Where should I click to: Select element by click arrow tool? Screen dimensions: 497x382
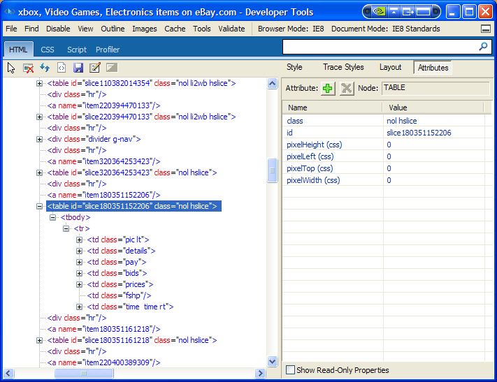click(x=11, y=68)
